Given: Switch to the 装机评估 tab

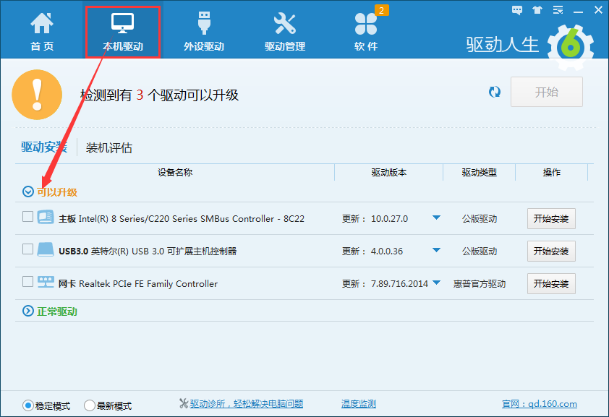Looking at the screenshot, I should (109, 148).
